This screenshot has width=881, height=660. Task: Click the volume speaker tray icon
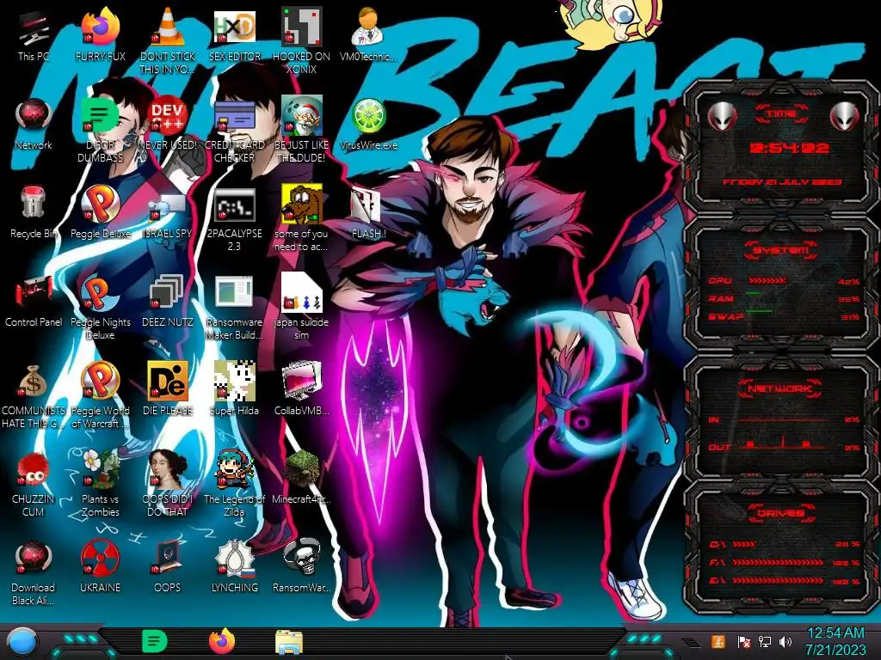click(x=786, y=641)
